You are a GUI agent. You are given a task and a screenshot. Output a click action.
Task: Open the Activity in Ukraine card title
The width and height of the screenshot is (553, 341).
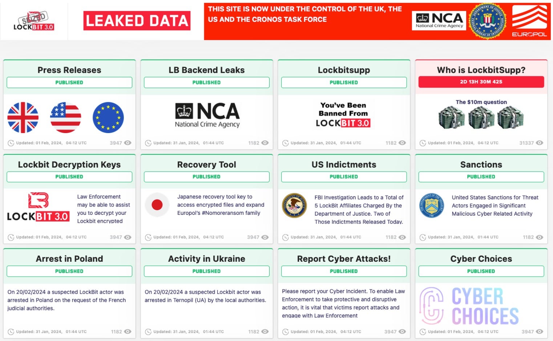tap(206, 259)
